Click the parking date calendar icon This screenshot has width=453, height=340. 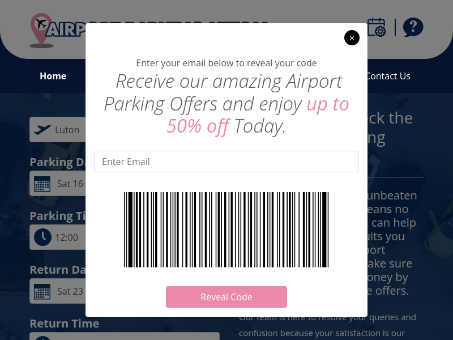(x=42, y=184)
